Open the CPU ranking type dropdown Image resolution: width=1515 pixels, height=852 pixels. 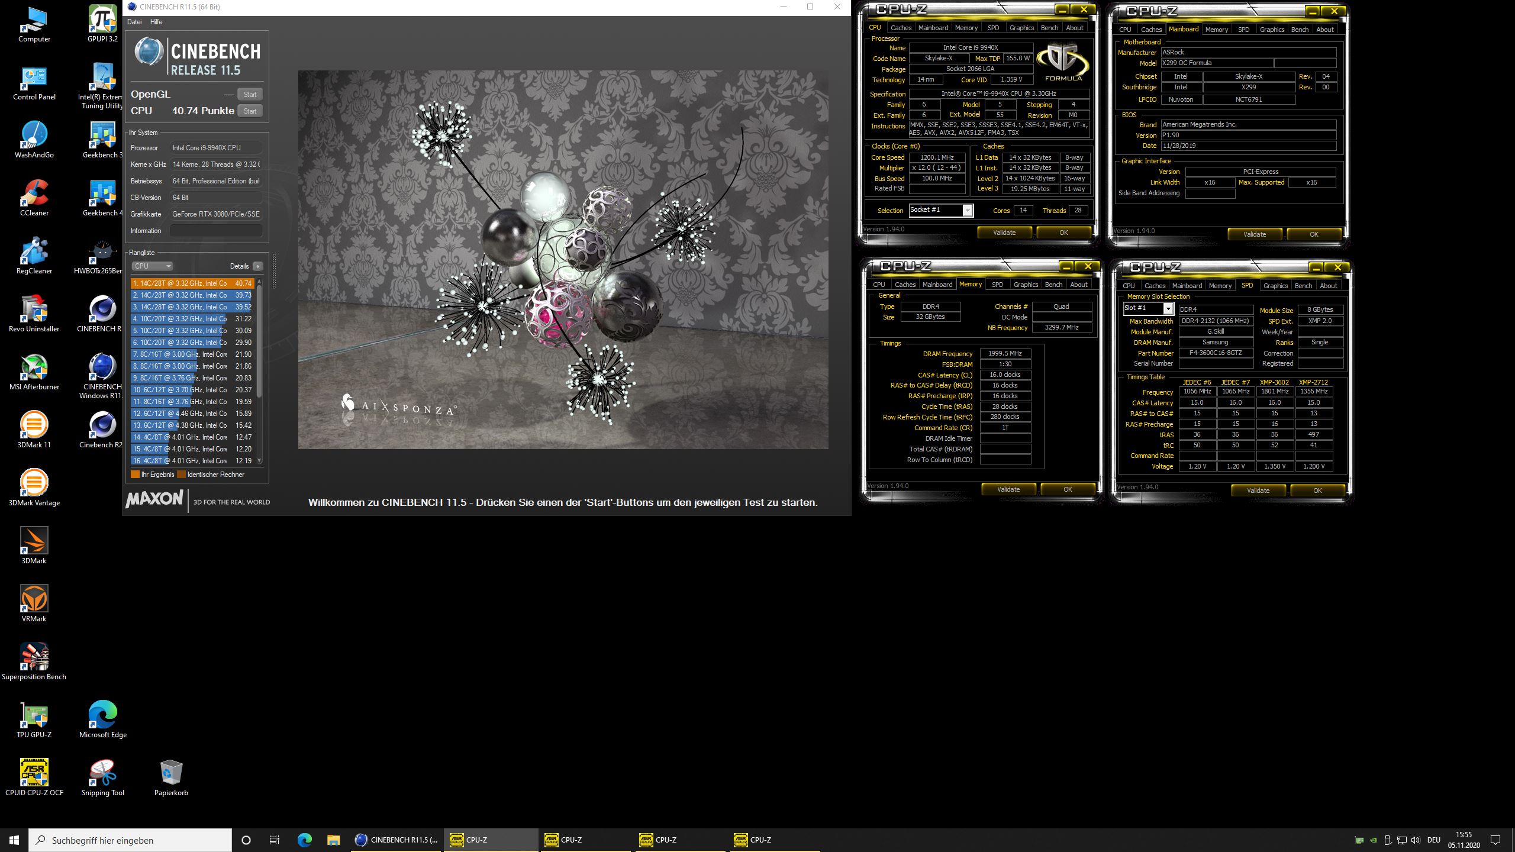click(152, 266)
